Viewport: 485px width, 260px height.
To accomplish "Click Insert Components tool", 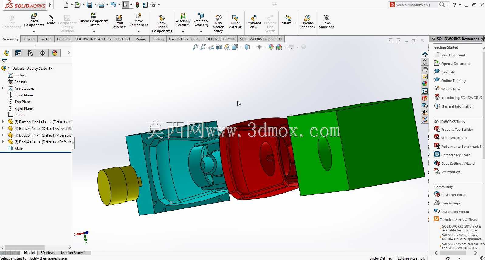I will [34, 20].
